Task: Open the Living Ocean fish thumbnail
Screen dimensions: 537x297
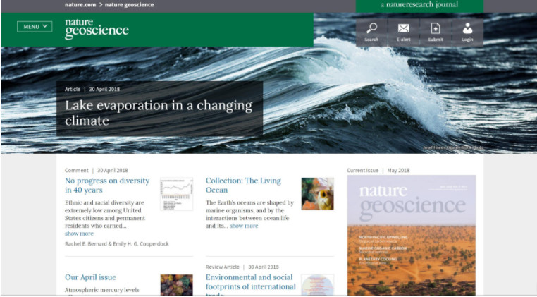Action: pos(317,194)
